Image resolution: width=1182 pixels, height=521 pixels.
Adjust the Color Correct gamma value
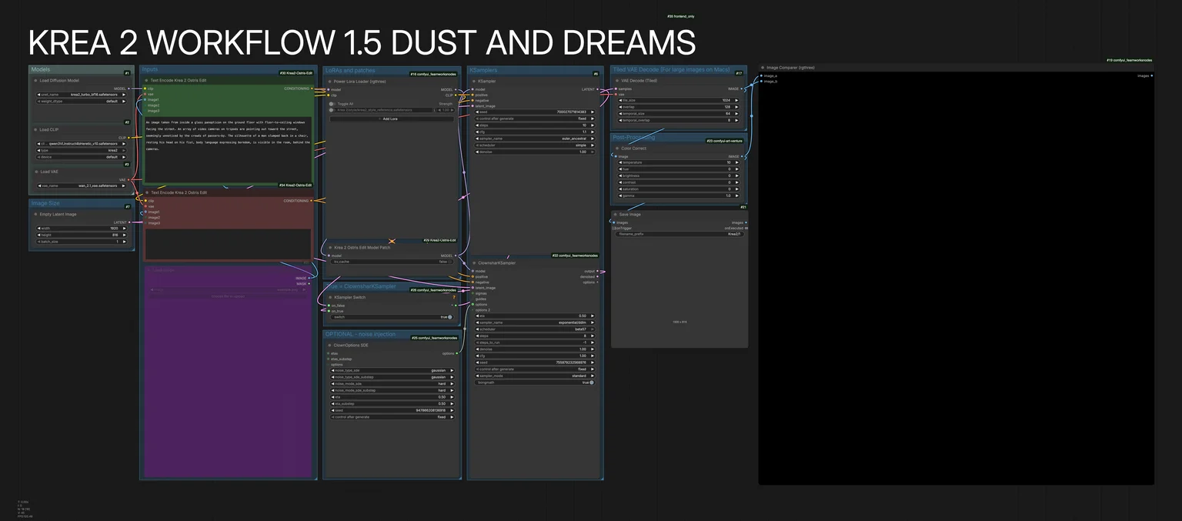point(679,195)
